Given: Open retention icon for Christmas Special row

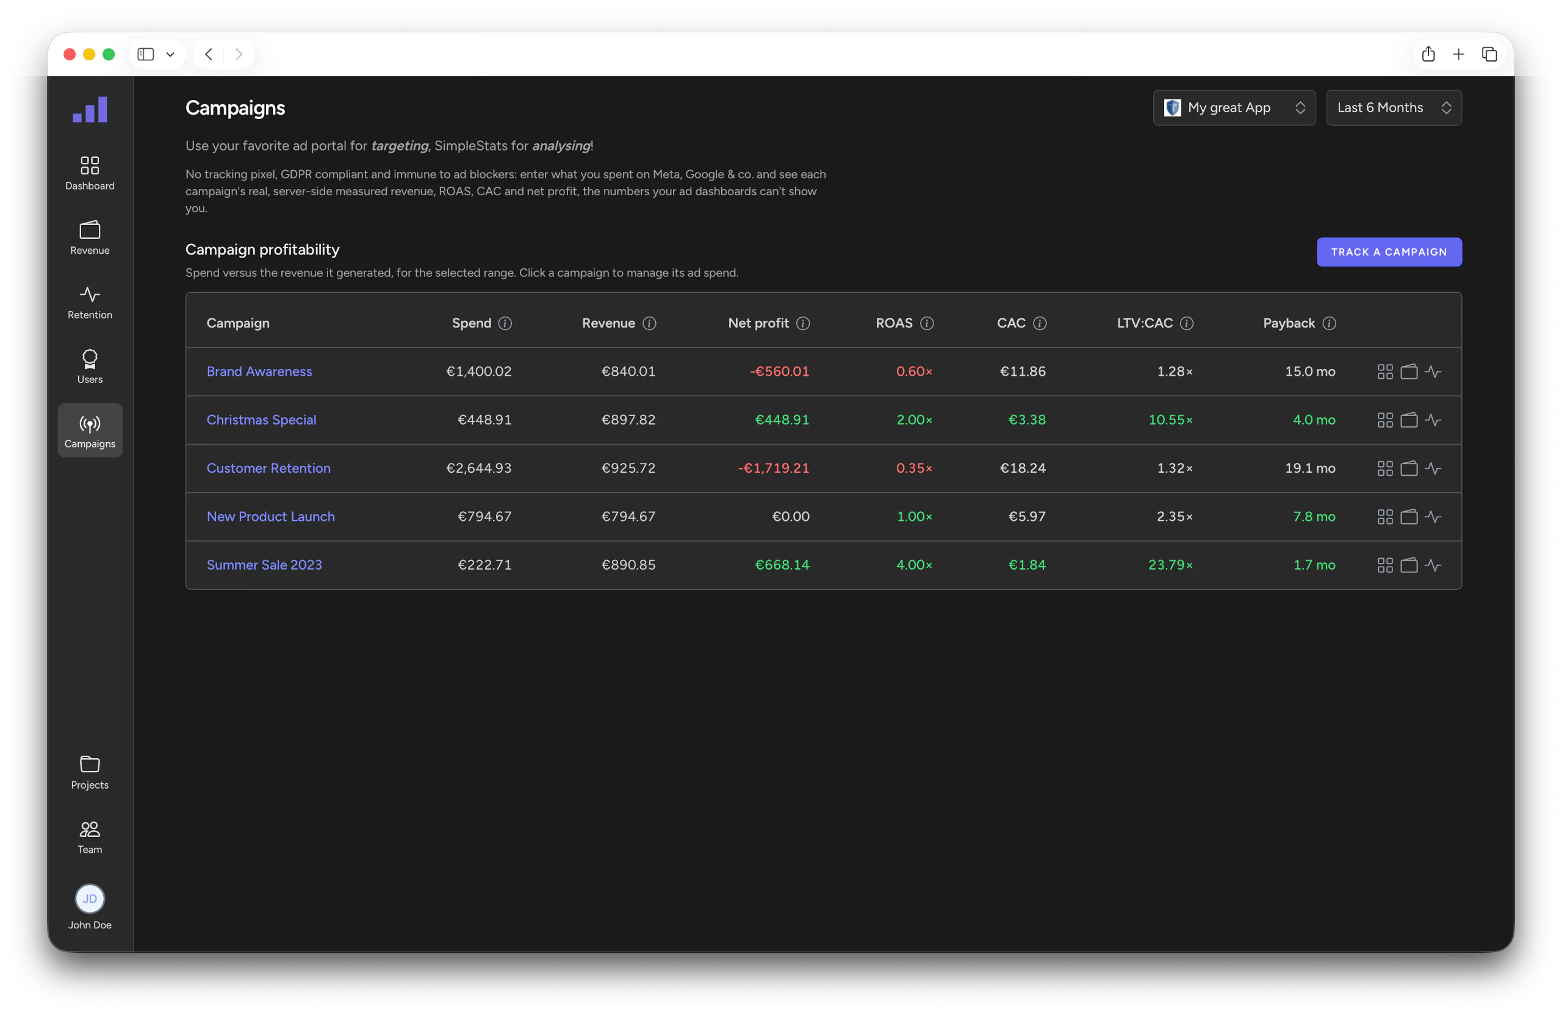Looking at the screenshot, I should pos(1433,420).
